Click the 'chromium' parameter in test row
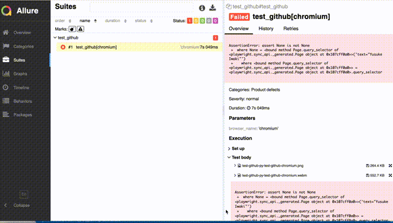This screenshot has width=393, height=223. (190, 47)
